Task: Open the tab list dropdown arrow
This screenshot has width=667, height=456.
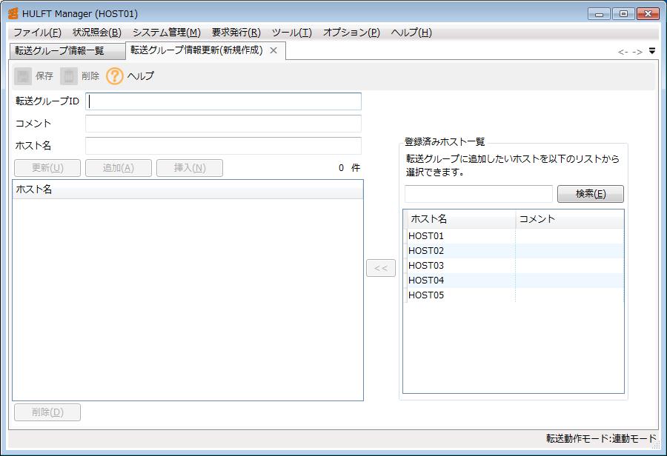Action: pyautogui.click(x=652, y=51)
